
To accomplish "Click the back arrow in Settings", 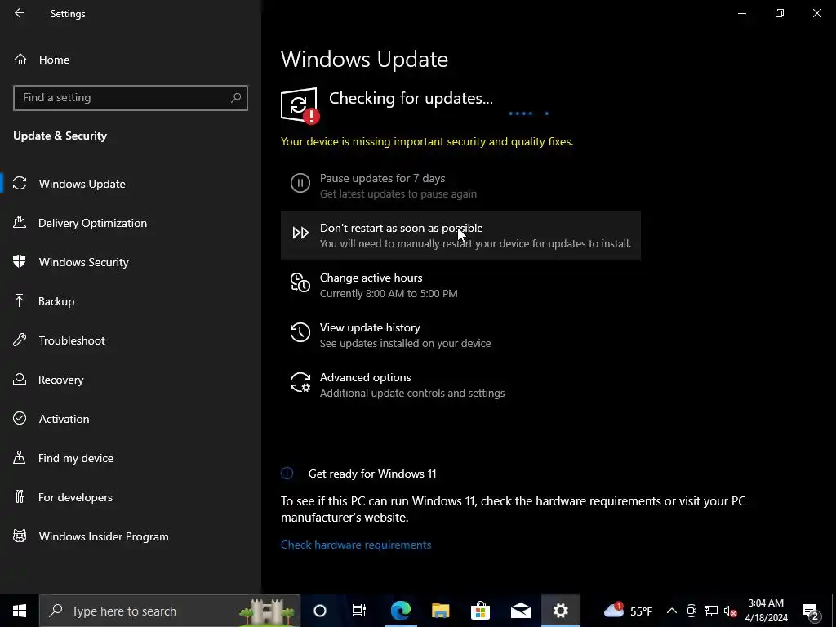I will pyautogui.click(x=20, y=13).
